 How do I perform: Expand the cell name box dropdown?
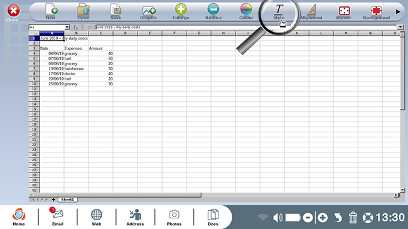pos(67,27)
